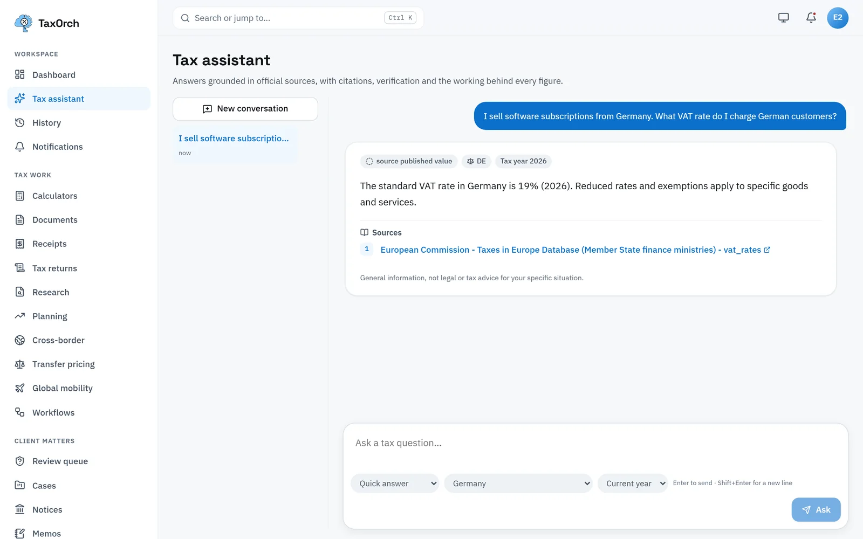Open Global mobility
Viewport: 863px width, 539px height.
point(79,388)
